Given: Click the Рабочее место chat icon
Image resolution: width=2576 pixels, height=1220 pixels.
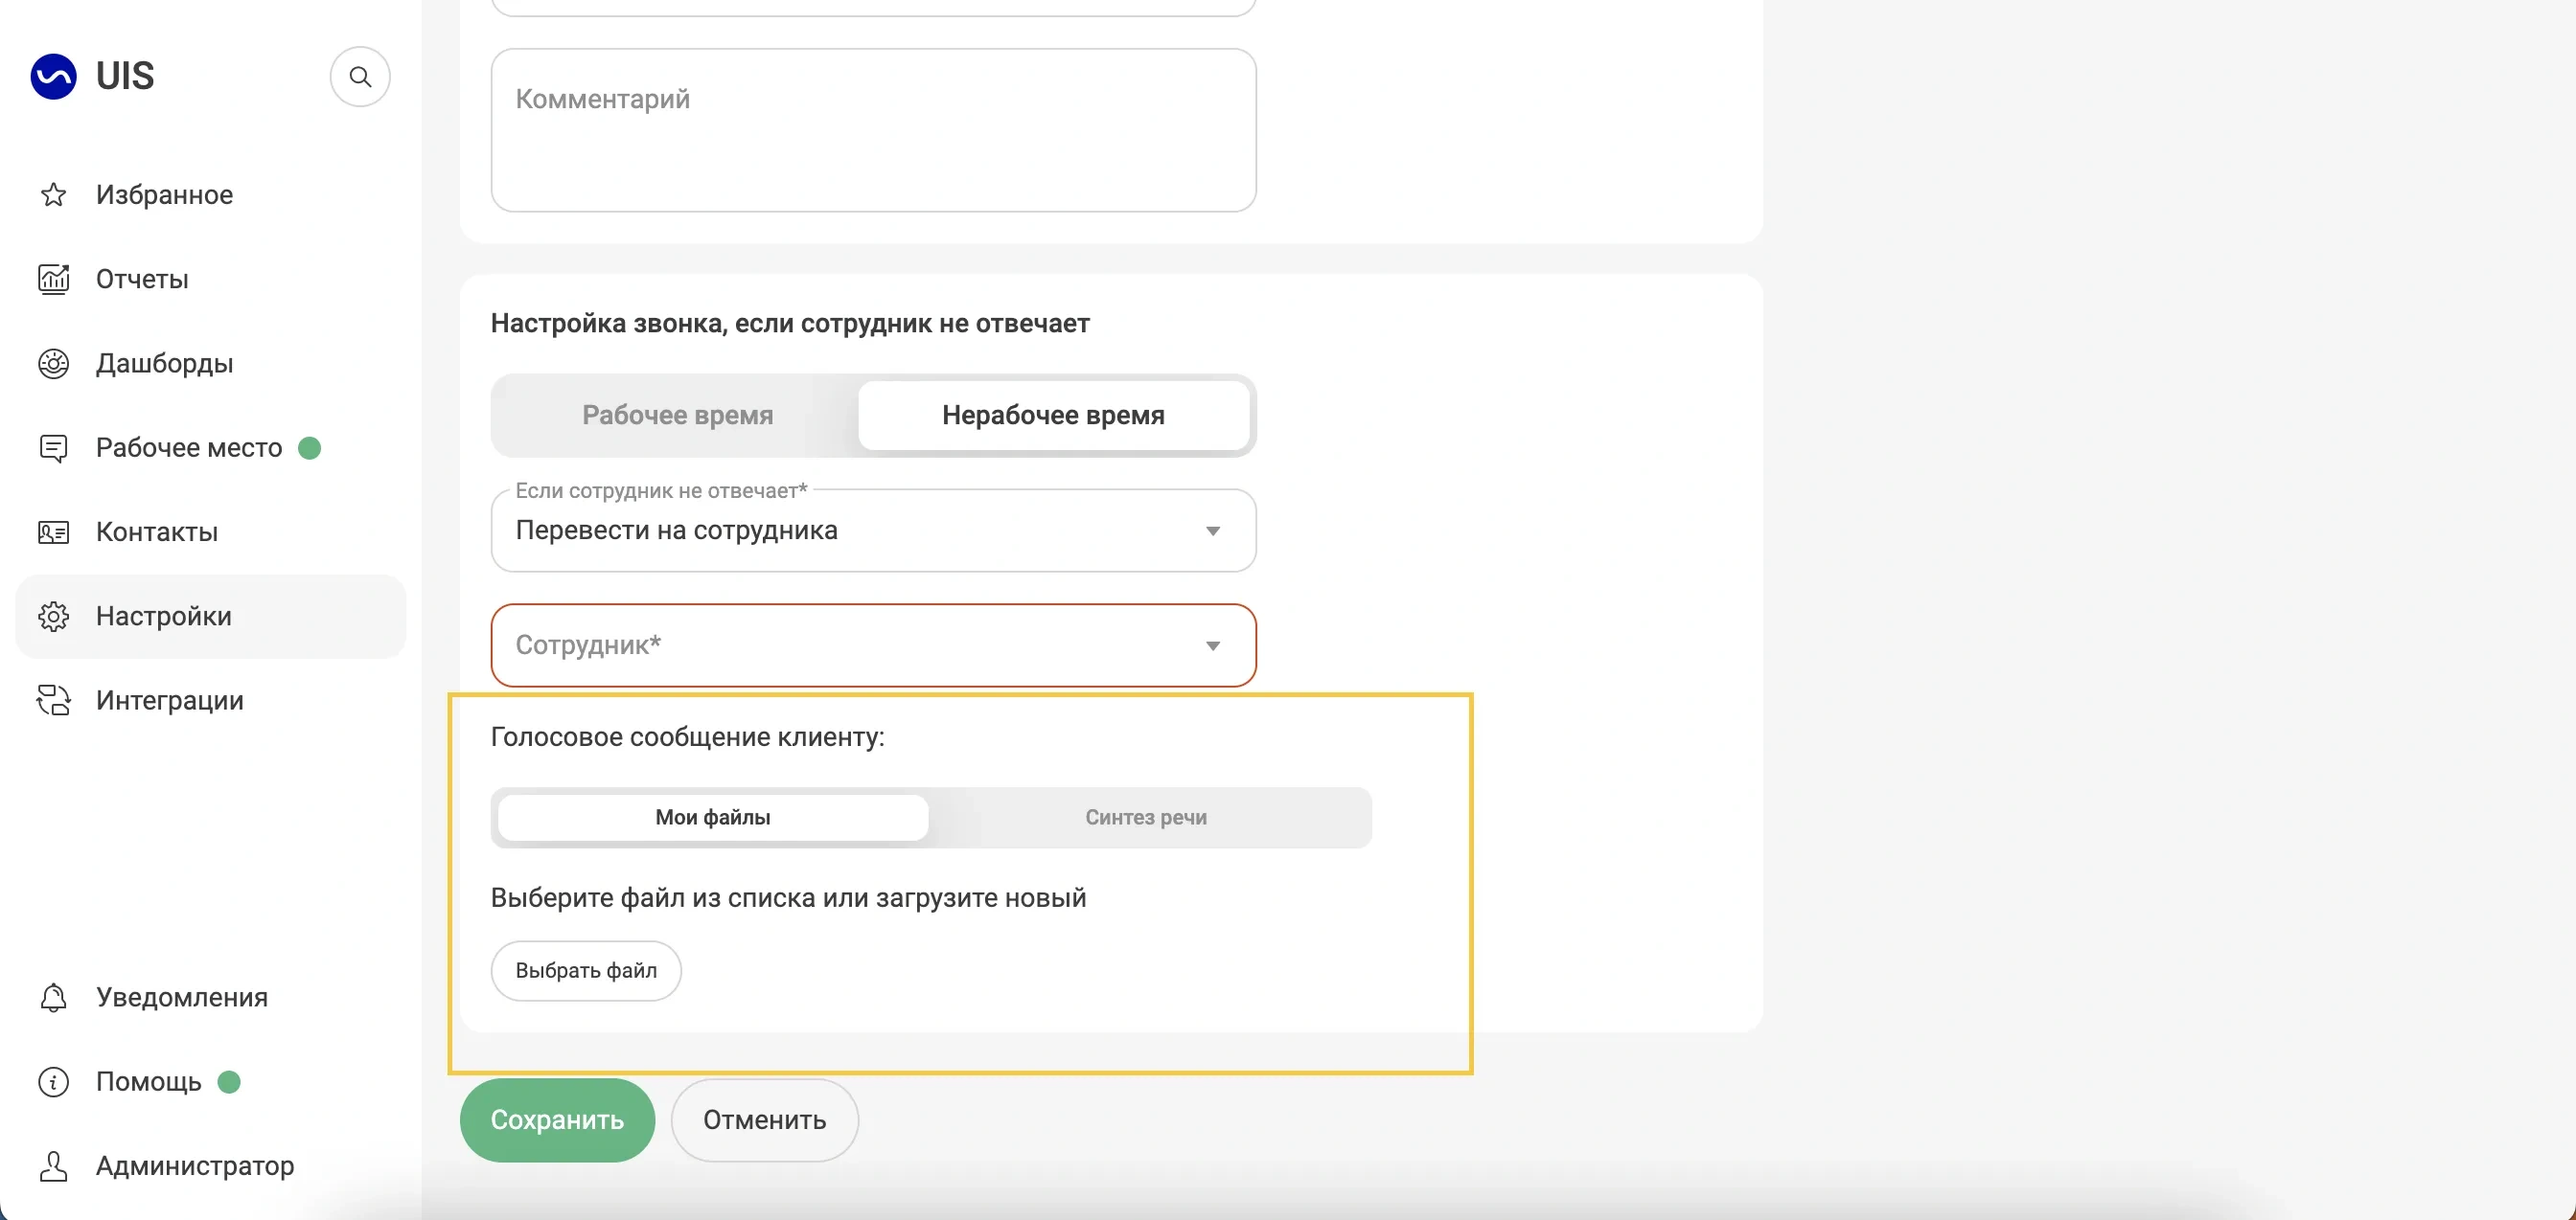Looking at the screenshot, I should [x=54, y=447].
